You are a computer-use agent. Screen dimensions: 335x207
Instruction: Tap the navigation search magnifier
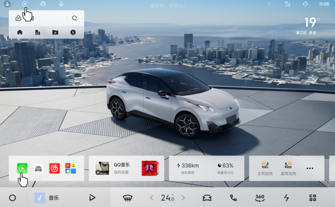point(74,18)
